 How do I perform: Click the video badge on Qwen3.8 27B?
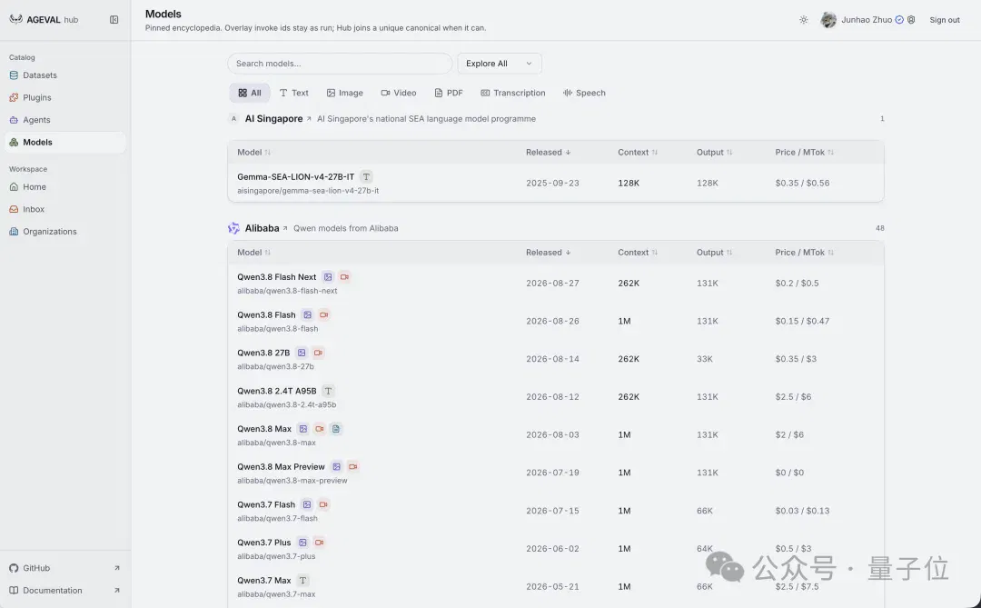tap(318, 353)
